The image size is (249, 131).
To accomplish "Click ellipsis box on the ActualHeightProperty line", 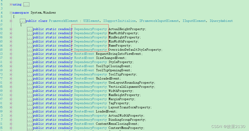I will pyautogui.click(x=30, y=29).
